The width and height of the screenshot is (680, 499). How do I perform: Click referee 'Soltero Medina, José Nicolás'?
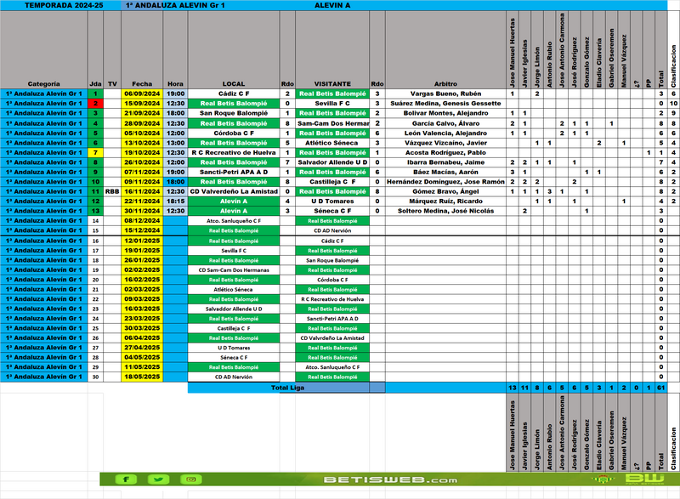[x=445, y=211]
